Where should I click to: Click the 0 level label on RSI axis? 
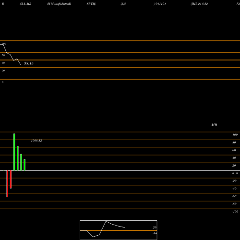(2, 82)
